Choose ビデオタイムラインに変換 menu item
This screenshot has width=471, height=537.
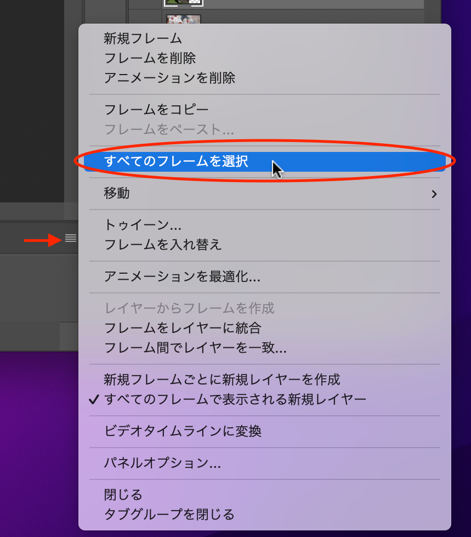[x=265, y=431]
